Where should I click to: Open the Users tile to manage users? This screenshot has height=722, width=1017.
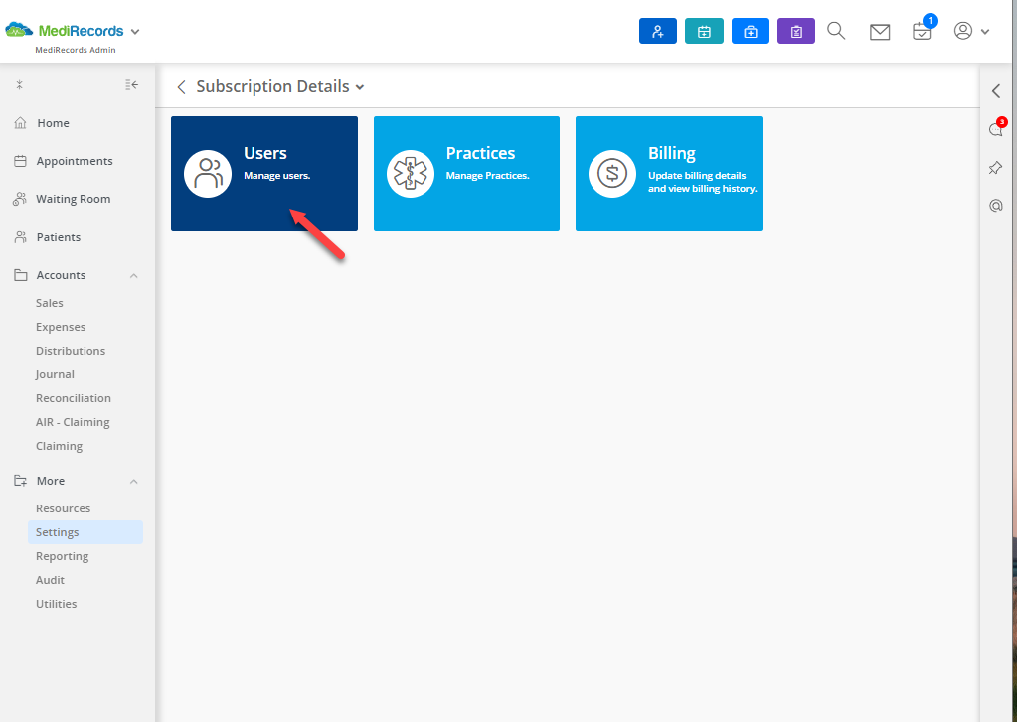click(263, 174)
